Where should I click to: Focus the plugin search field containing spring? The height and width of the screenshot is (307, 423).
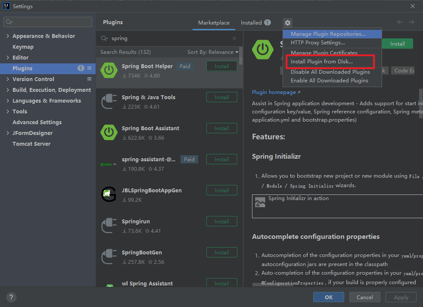[x=170, y=38]
